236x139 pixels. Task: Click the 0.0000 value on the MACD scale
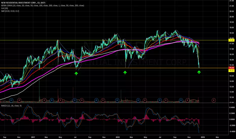pos(232,120)
